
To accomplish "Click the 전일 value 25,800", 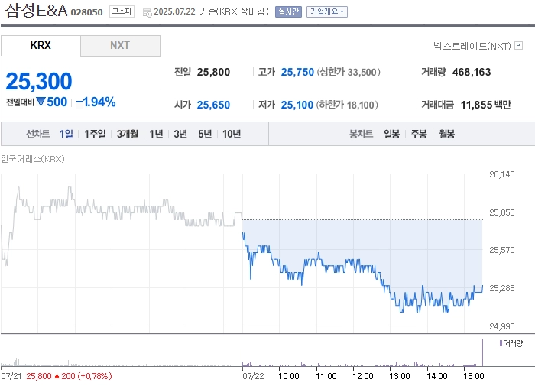I will (213, 72).
